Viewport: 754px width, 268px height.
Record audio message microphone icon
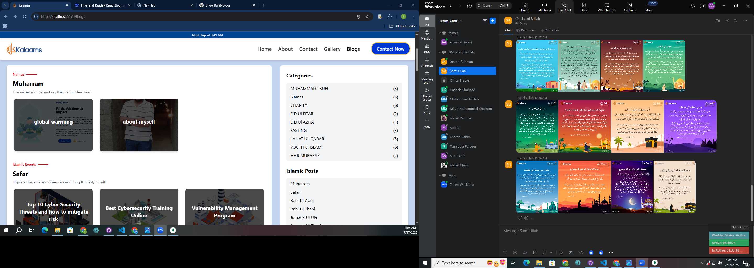point(561,253)
